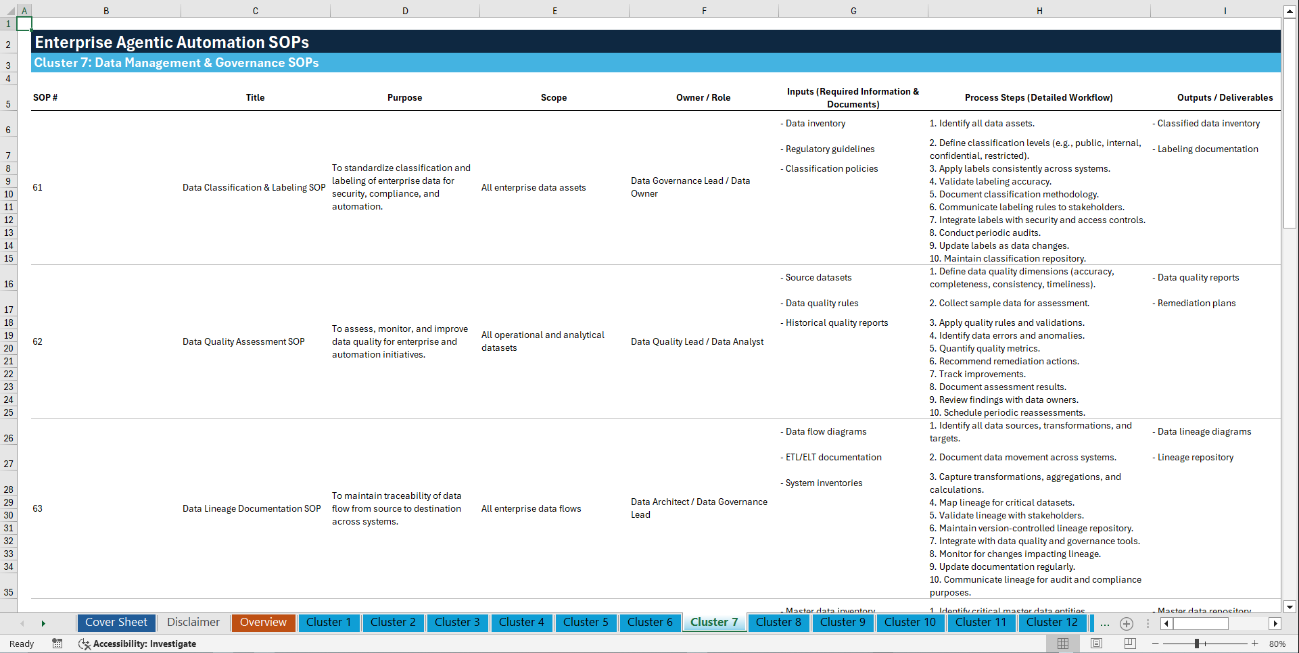The image size is (1299, 653).
Task: Select column F header
Action: pyautogui.click(x=704, y=10)
